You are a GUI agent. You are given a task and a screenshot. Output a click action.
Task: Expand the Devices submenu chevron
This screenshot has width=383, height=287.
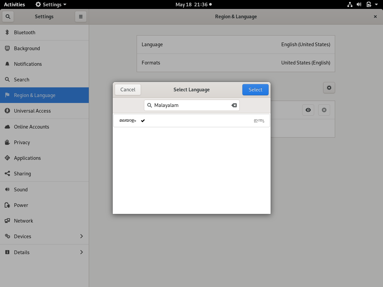point(81,236)
